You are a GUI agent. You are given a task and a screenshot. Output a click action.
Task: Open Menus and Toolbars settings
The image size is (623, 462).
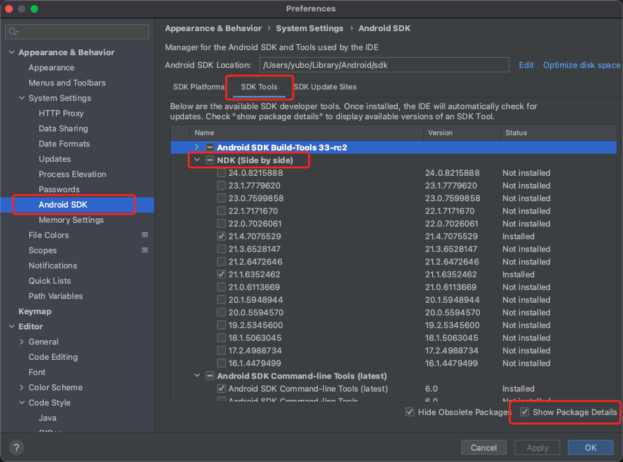67,82
